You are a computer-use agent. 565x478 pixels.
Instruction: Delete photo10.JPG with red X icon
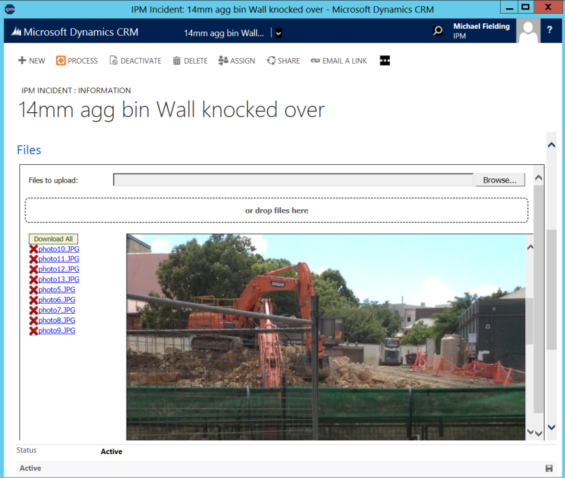[33, 250]
